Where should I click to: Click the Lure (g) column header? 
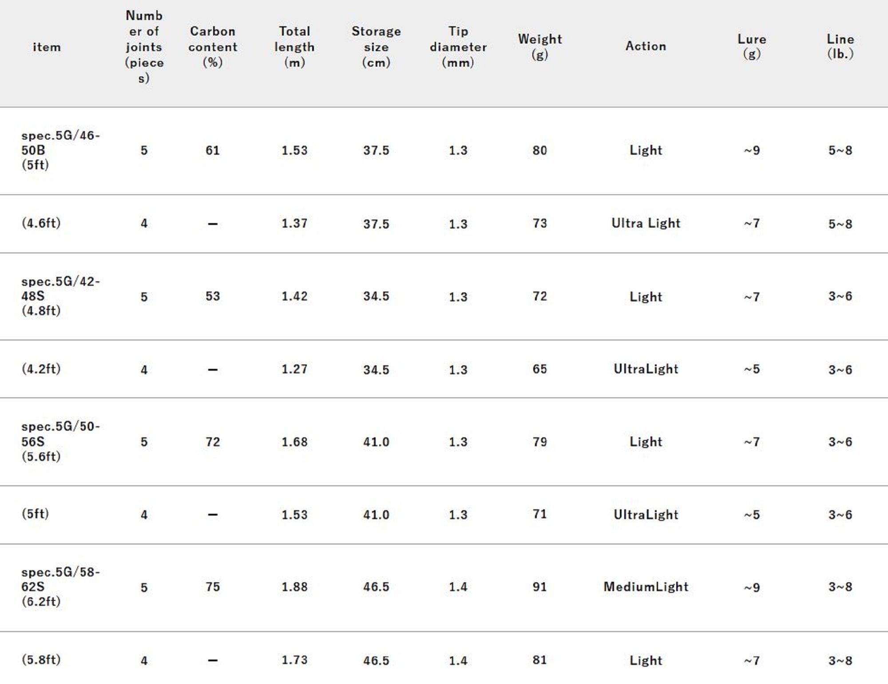click(752, 46)
